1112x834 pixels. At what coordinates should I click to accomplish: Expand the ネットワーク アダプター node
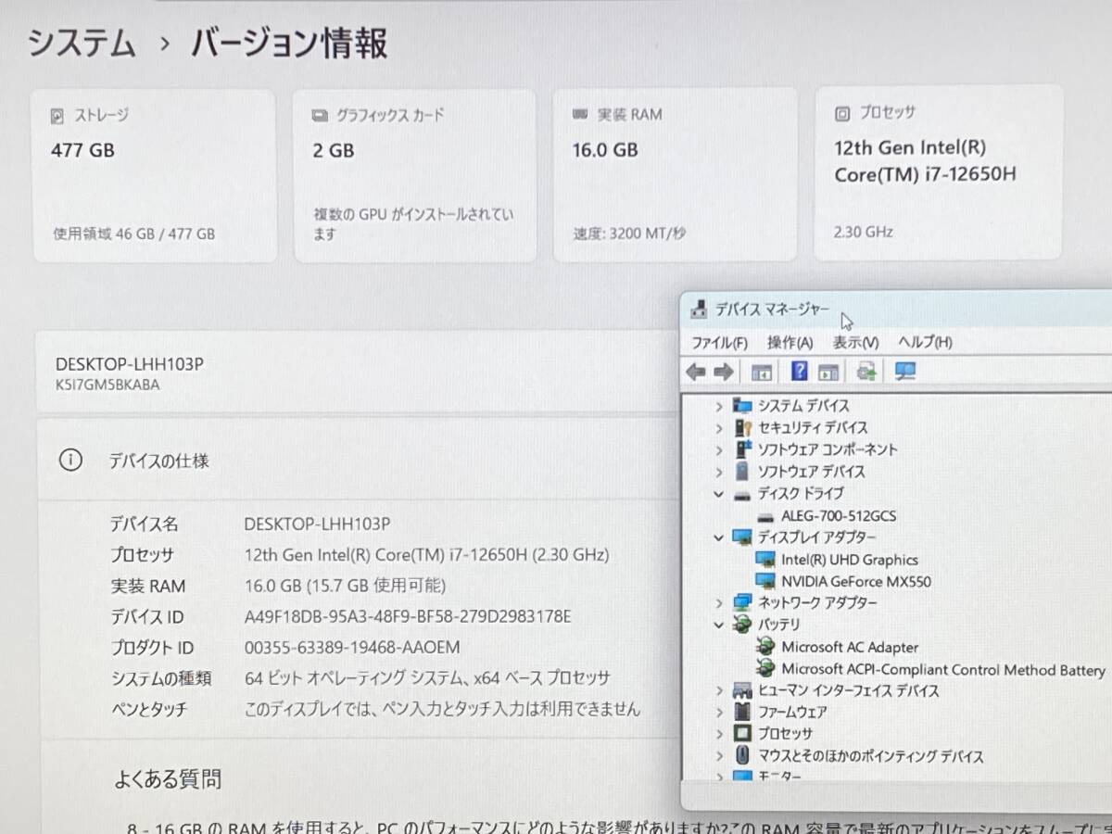[718, 603]
